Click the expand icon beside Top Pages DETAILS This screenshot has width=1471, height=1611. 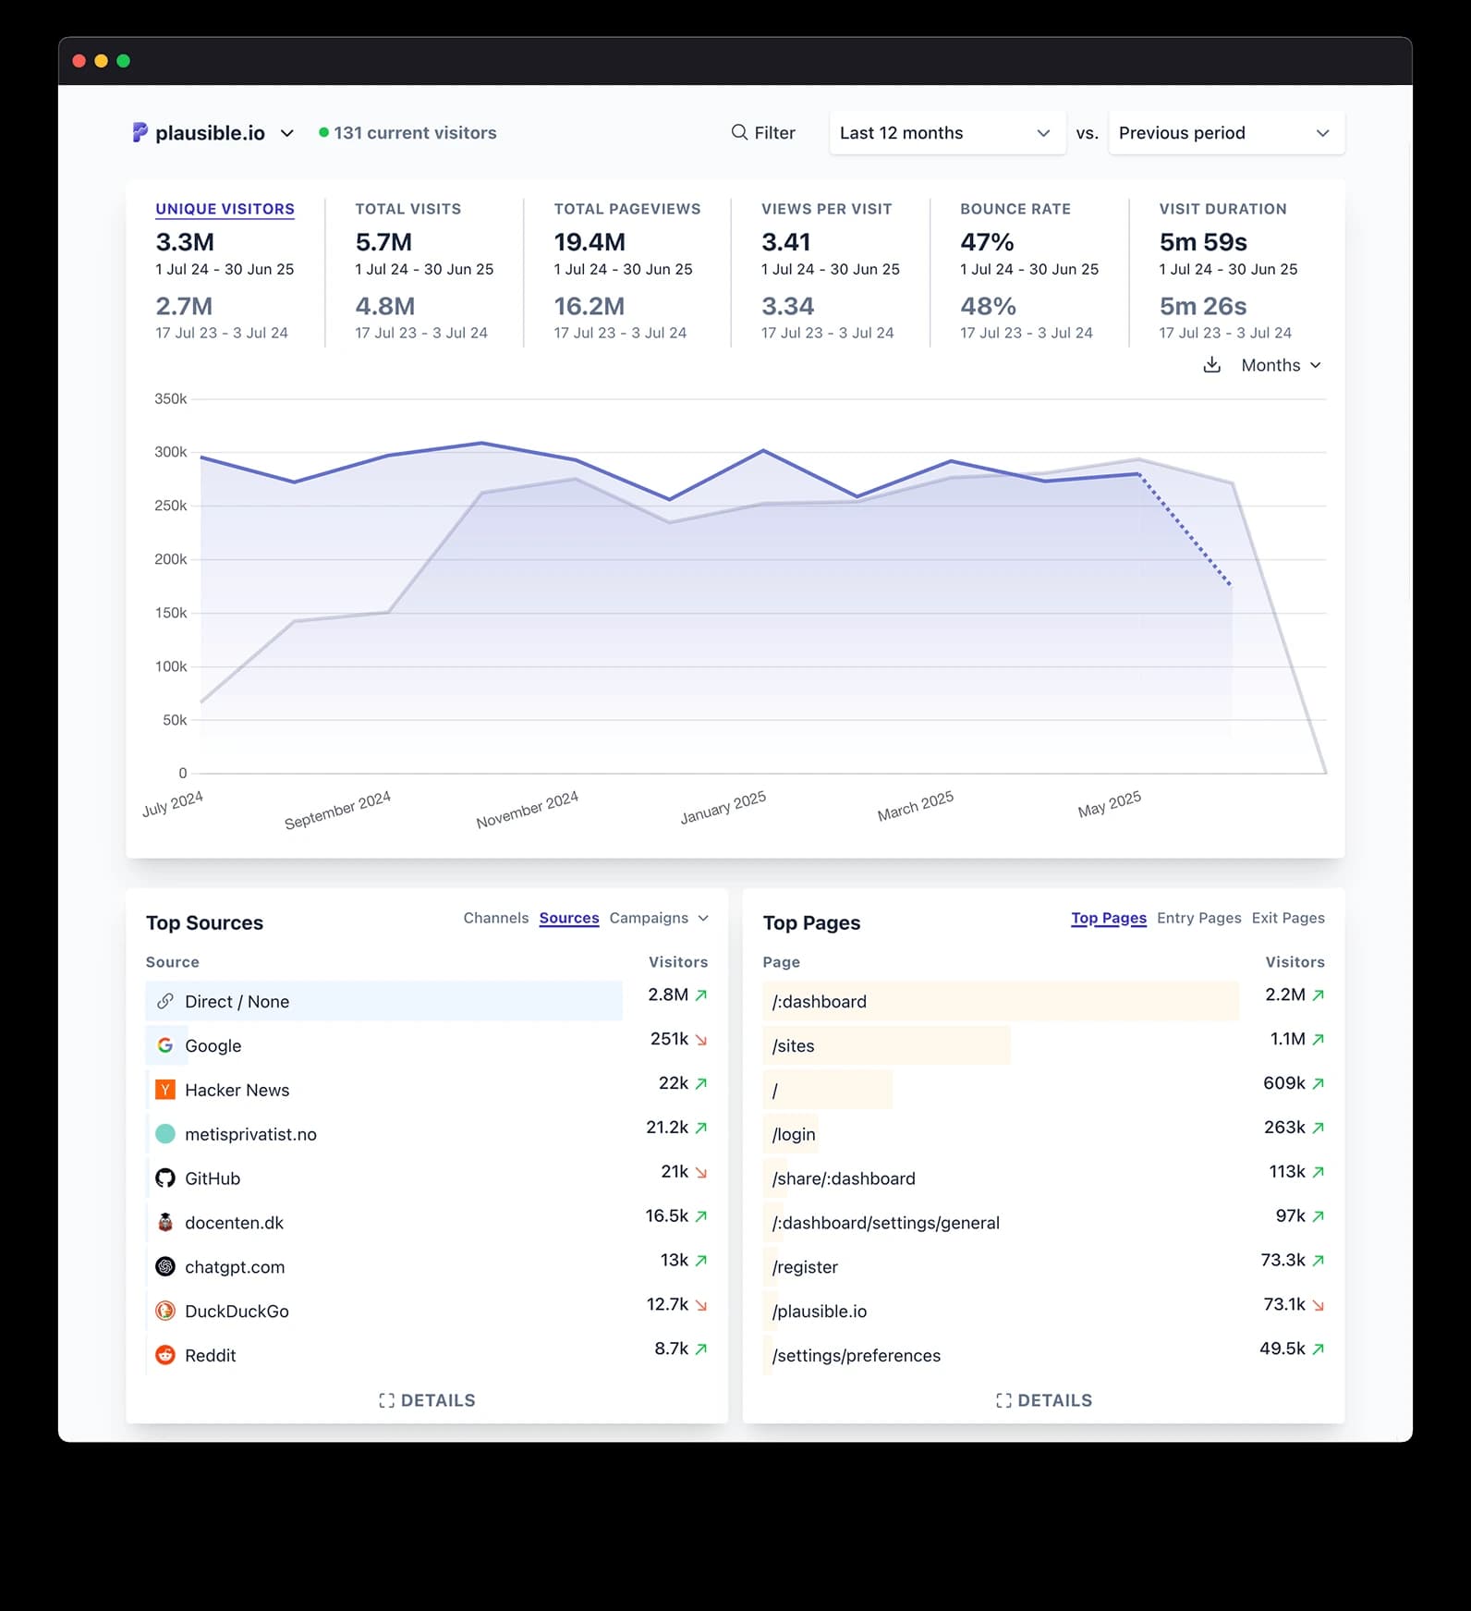[x=1003, y=1400]
